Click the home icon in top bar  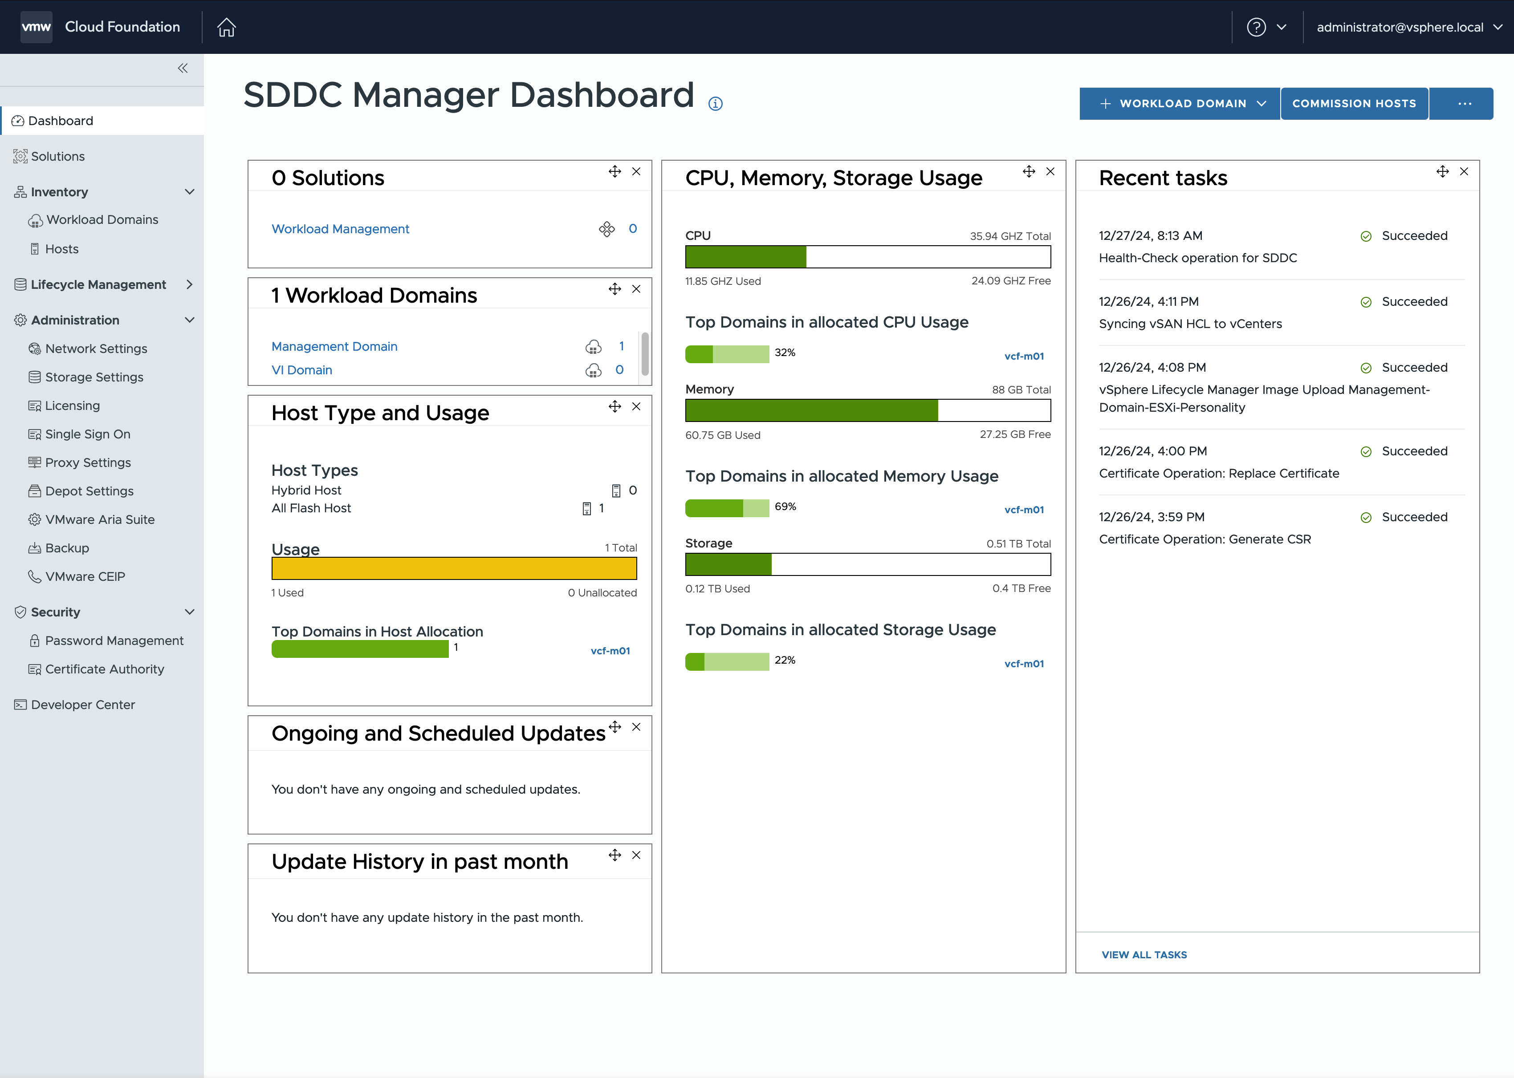coord(227,27)
